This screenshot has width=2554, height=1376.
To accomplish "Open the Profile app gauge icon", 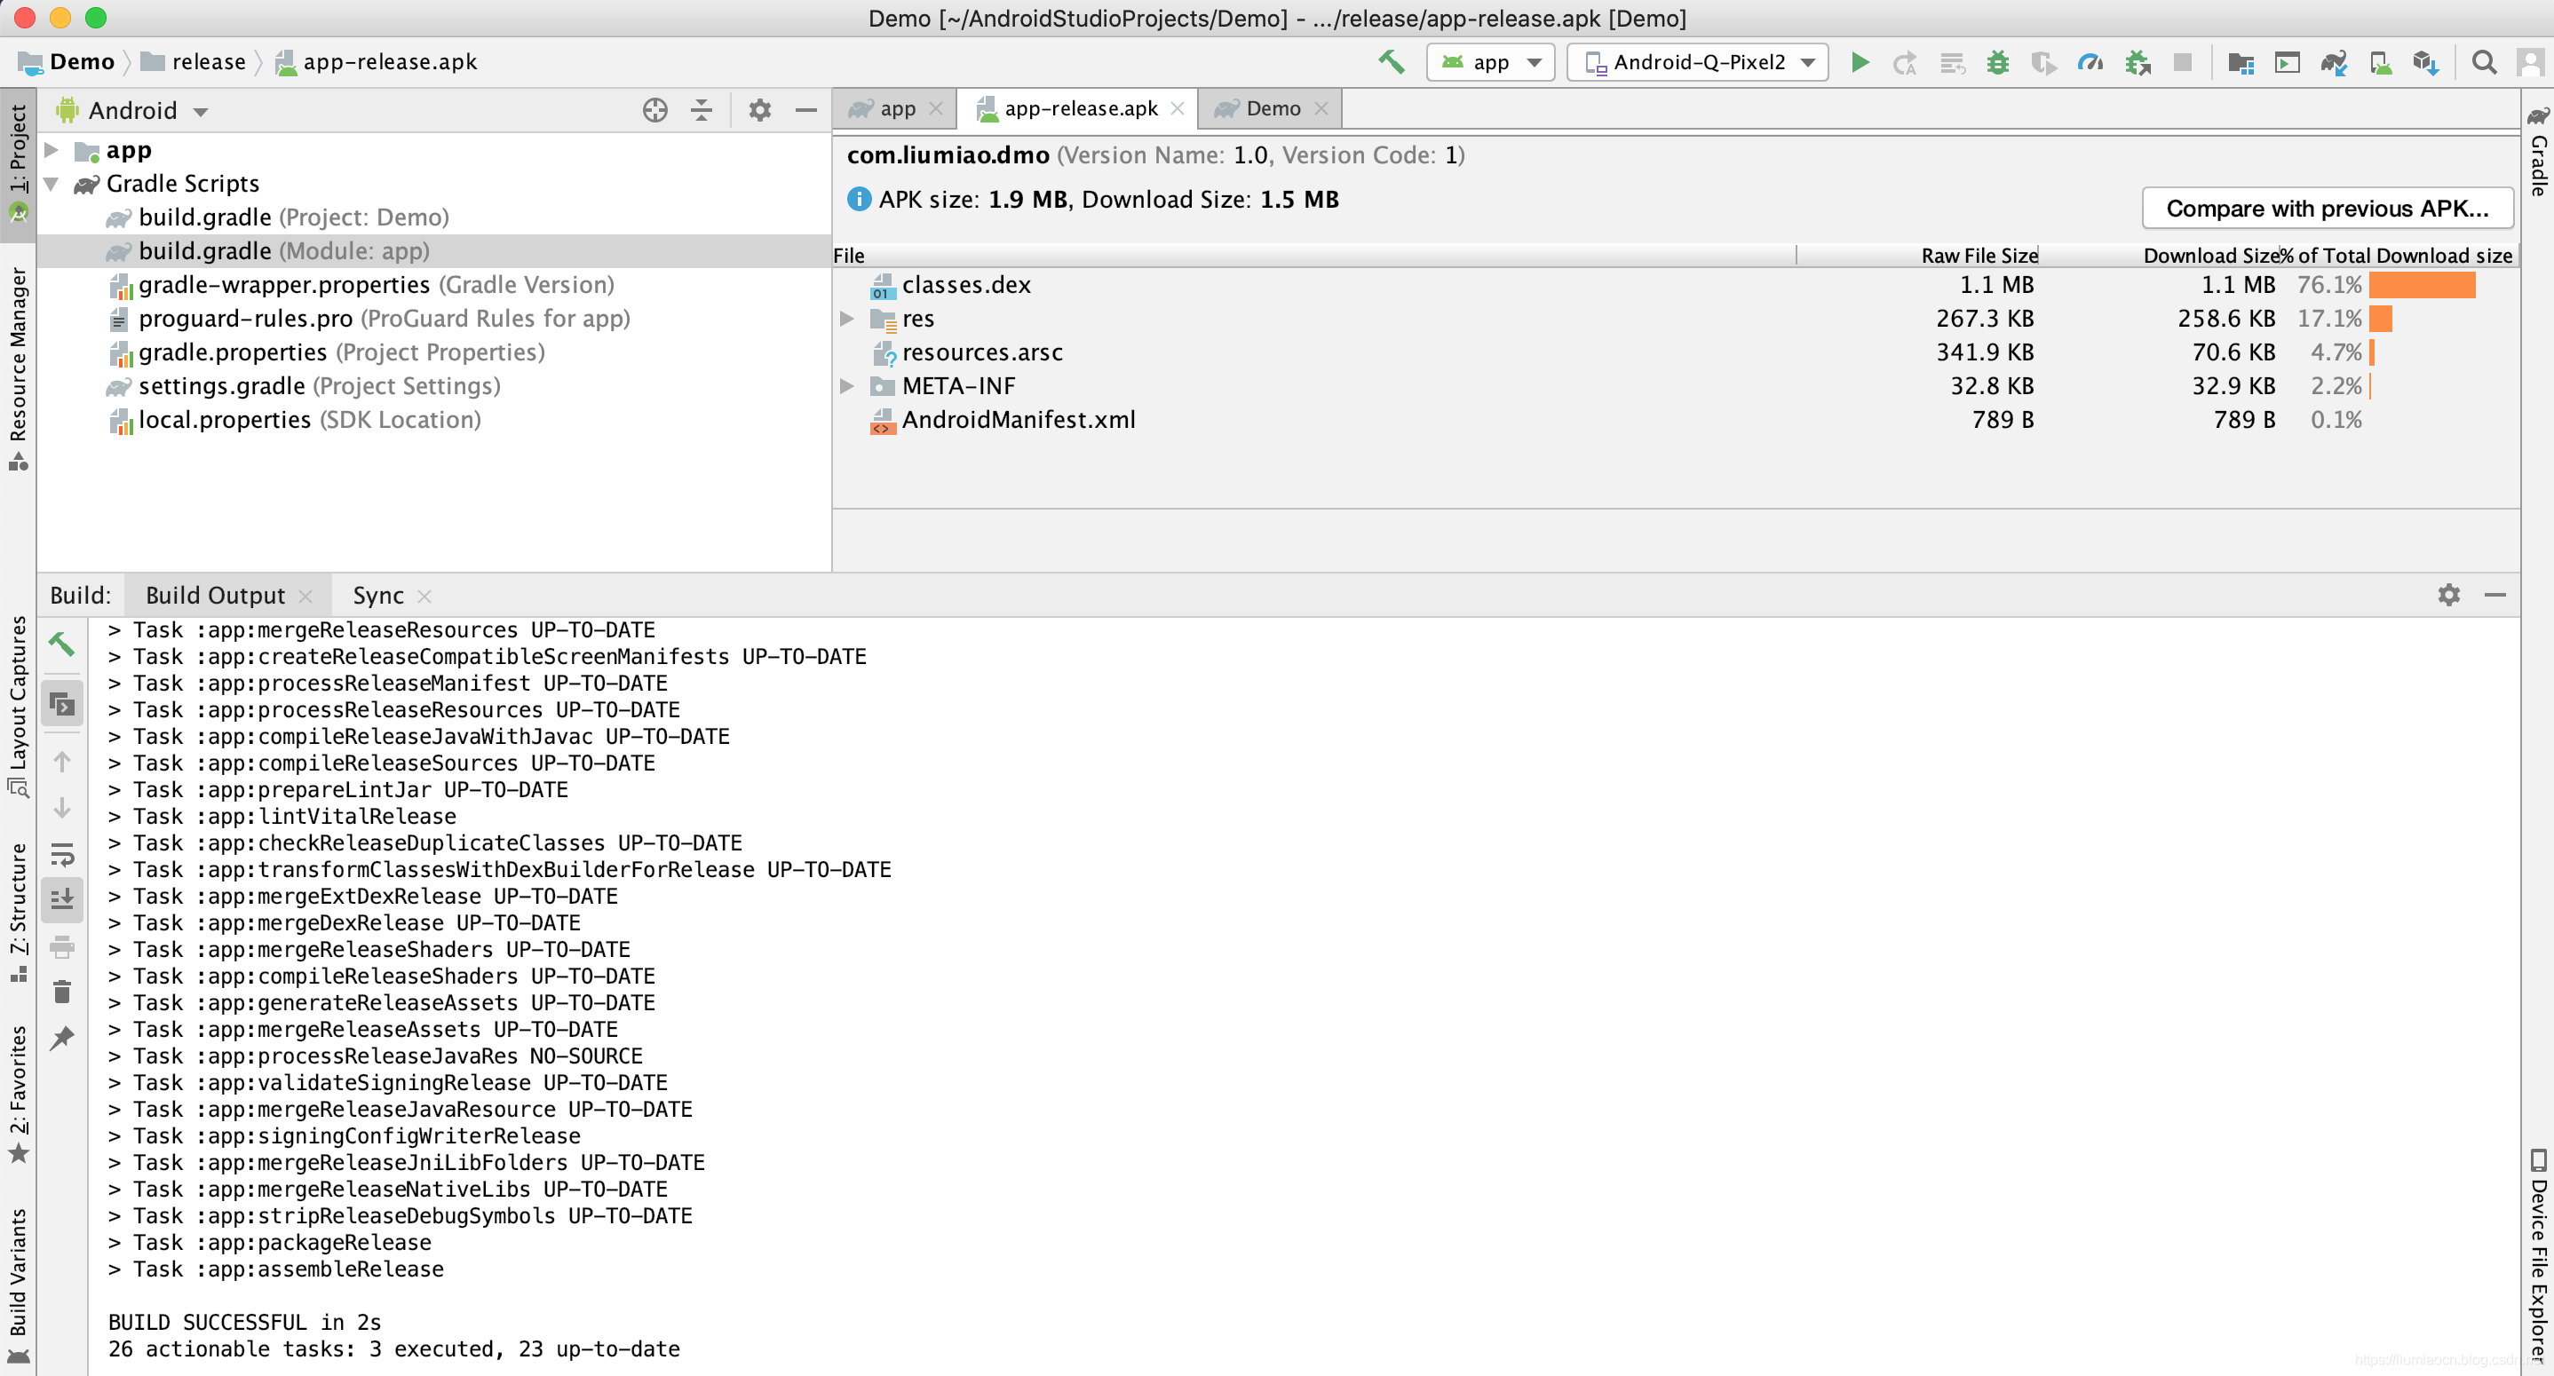I will pos(2090,62).
